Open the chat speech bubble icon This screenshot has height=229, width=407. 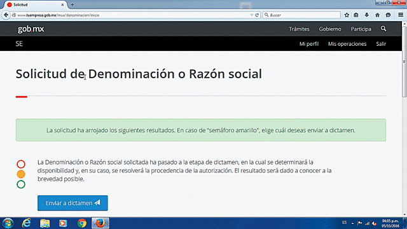[388, 15]
